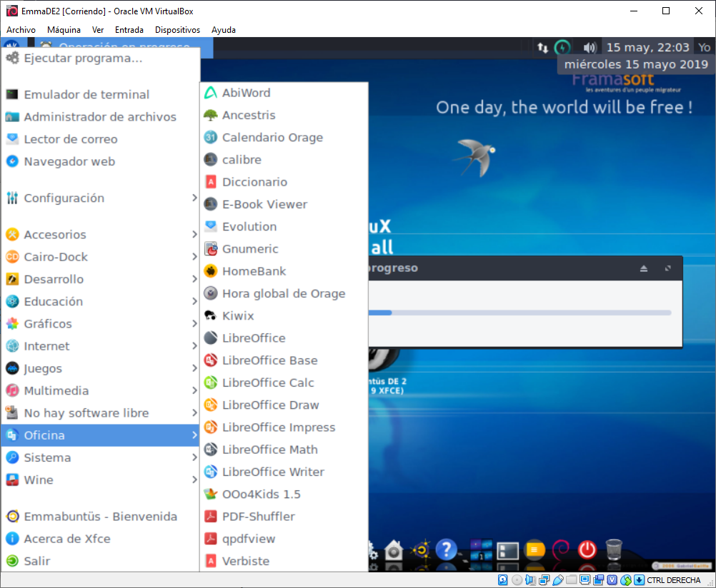Open the power manager tray icon
The height and width of the screenshot is (588, 716).
pyautogui.click(x=563, y=48)
